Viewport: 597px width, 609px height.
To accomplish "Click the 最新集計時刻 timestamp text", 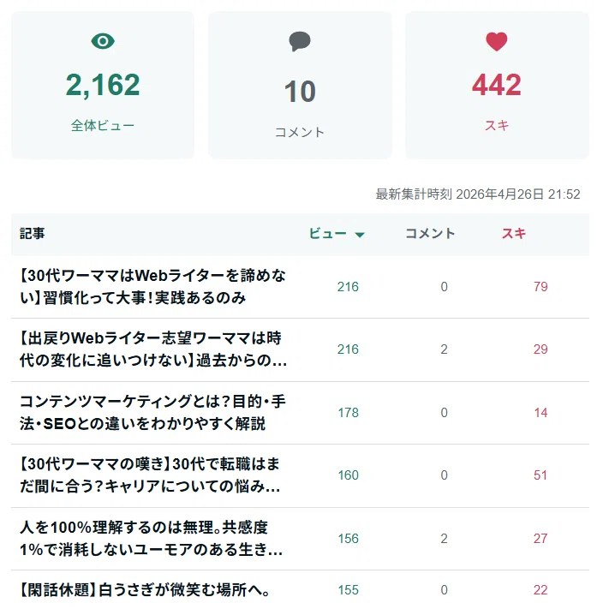I will pos(478,194).
